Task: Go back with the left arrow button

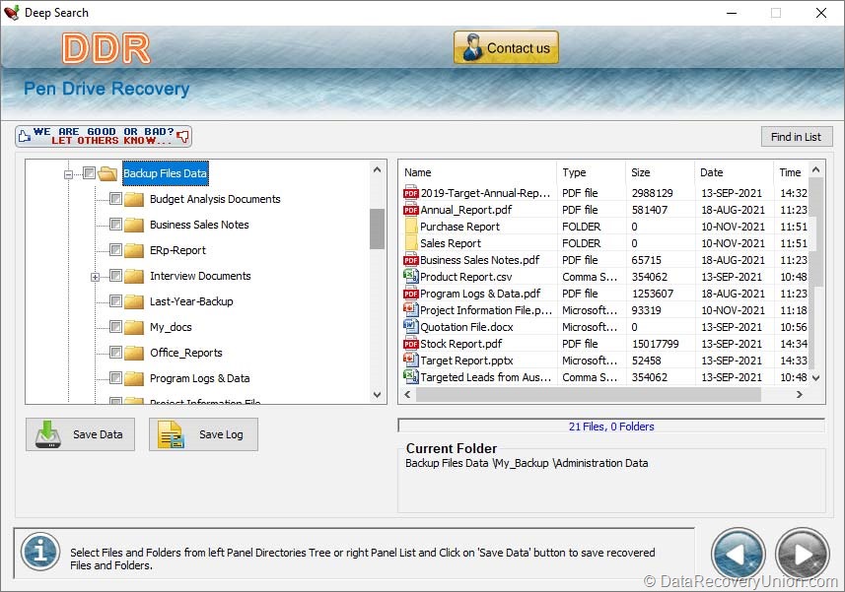Action: 739,555
